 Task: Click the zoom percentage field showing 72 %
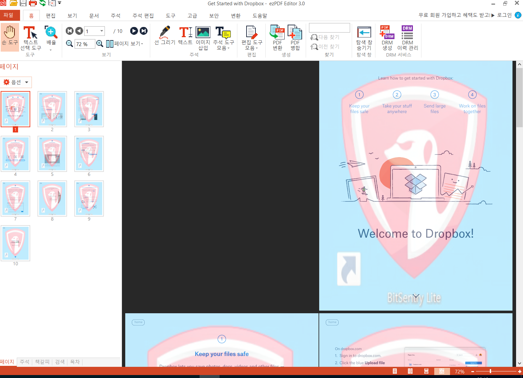(x=85, y=44)
